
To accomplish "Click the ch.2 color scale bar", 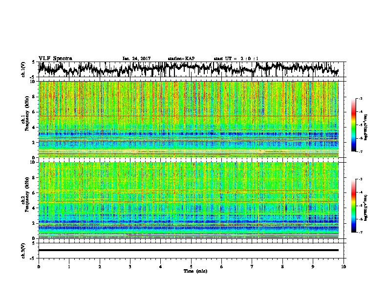I will click(353, 206).
